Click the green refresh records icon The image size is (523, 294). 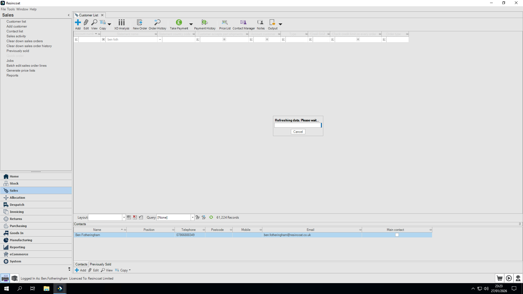211,217
